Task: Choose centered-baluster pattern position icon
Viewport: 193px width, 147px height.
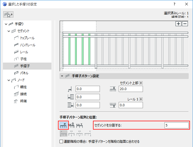Action: tap(79, 133)
